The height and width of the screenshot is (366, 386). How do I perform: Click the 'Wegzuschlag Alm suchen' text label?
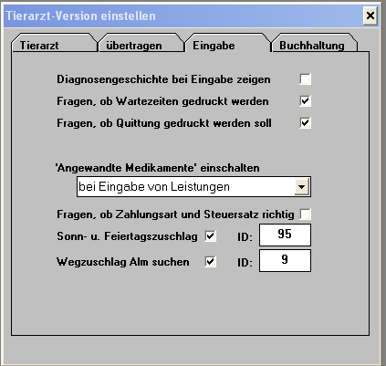pos(123,262)
